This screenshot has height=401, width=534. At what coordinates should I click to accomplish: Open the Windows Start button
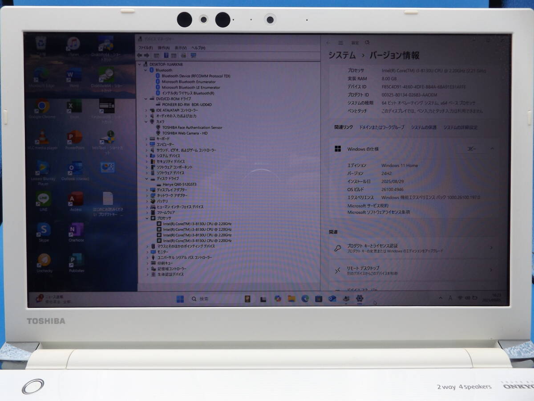tap(180, 299)
